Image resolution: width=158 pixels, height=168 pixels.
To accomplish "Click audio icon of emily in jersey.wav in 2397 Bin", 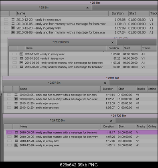I will pyautogui.click(x=16, y=108).
